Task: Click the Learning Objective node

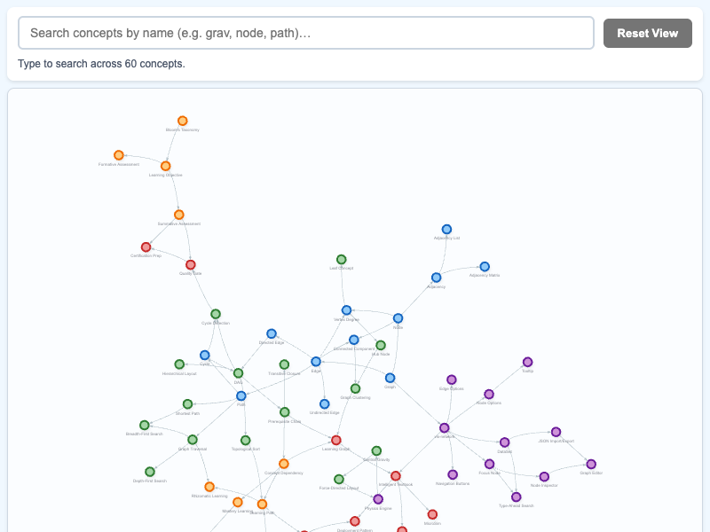Action: pos(166,166)
